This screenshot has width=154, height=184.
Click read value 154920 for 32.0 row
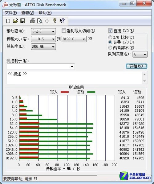139,124
